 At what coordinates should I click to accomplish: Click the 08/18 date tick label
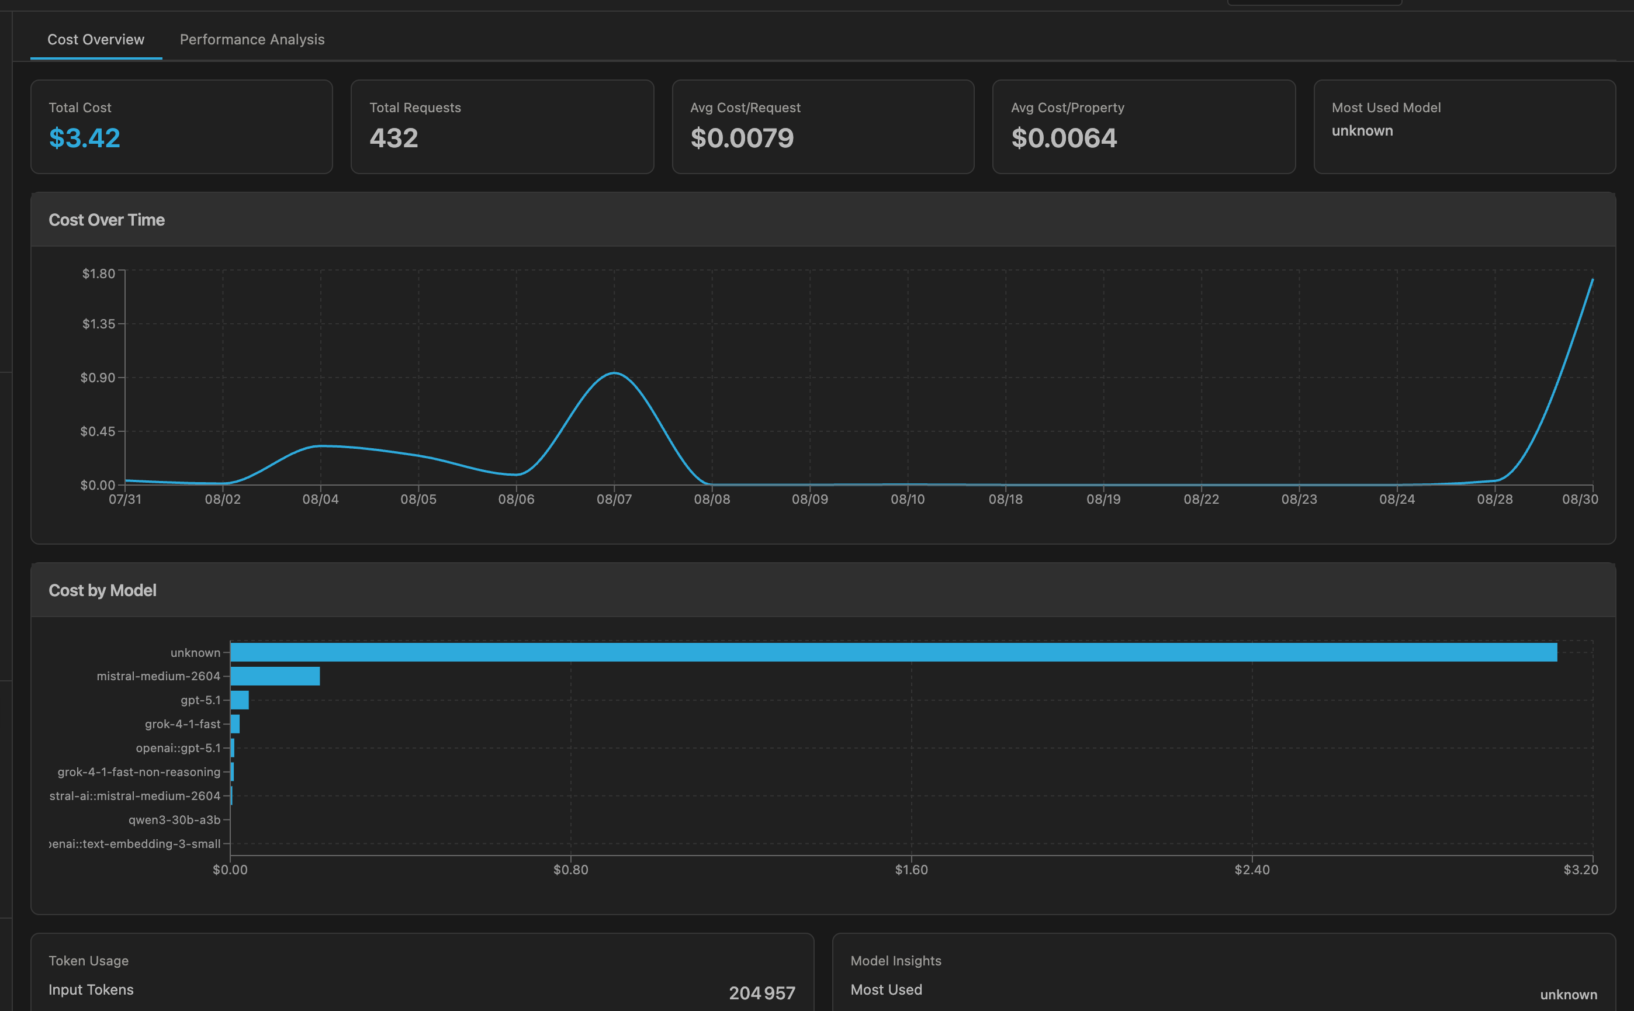tap(1006, 500)
